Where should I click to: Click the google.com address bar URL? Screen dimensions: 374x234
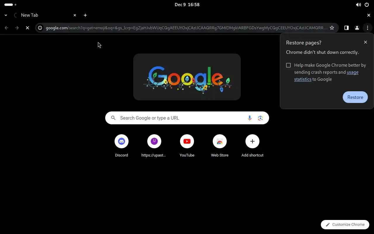(x=186, y=28)
